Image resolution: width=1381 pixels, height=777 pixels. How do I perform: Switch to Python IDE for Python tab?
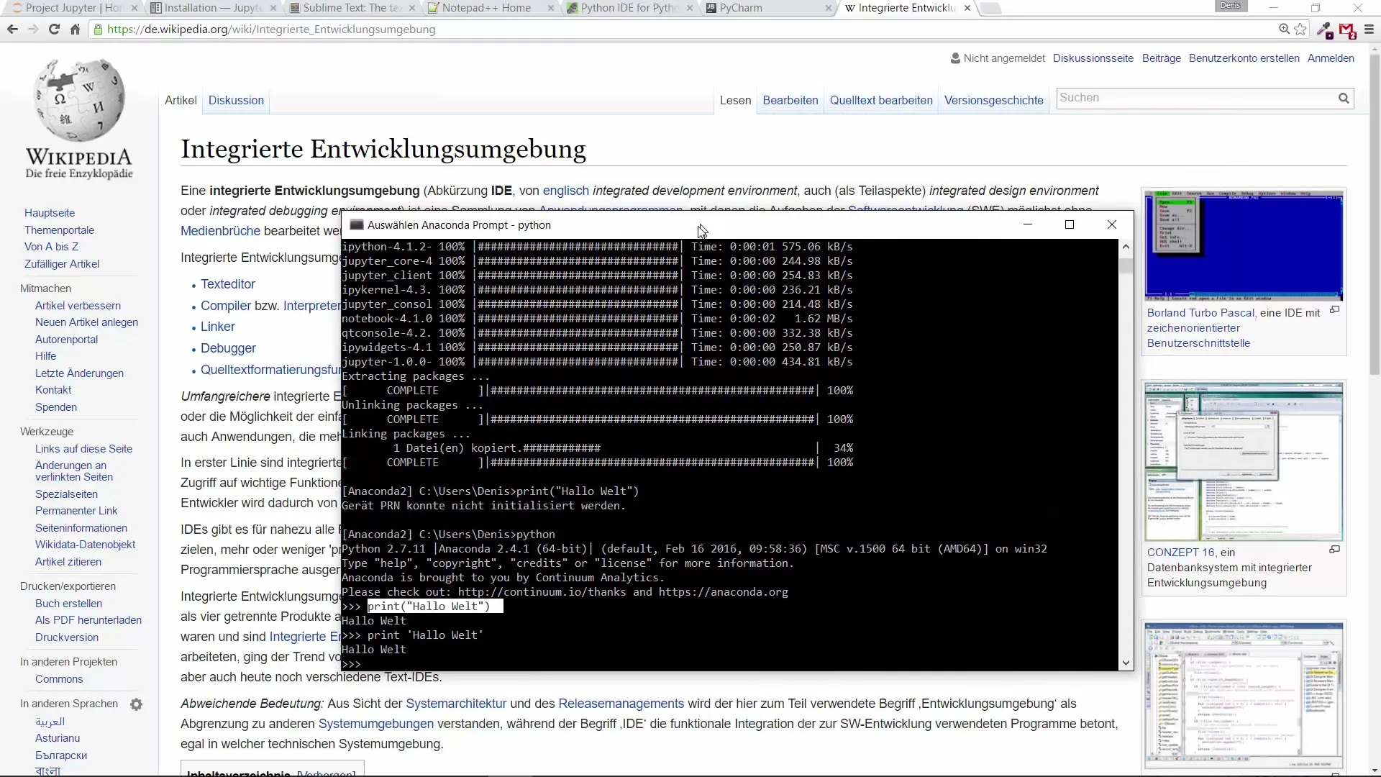(628, 8)
